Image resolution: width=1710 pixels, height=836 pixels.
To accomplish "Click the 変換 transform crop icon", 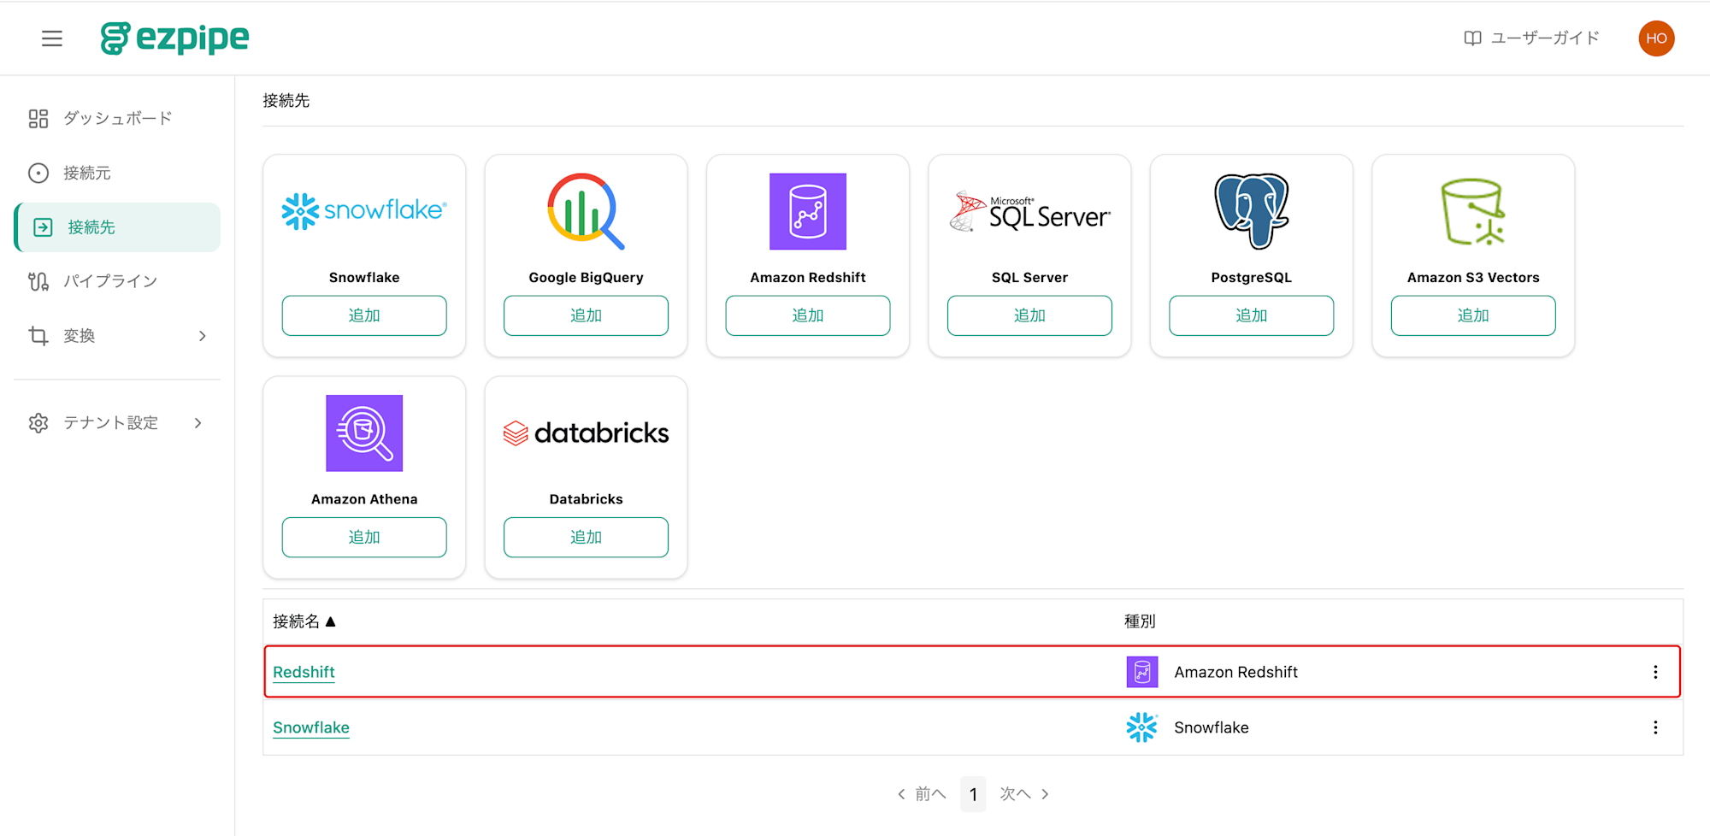I will coord(38,336).
